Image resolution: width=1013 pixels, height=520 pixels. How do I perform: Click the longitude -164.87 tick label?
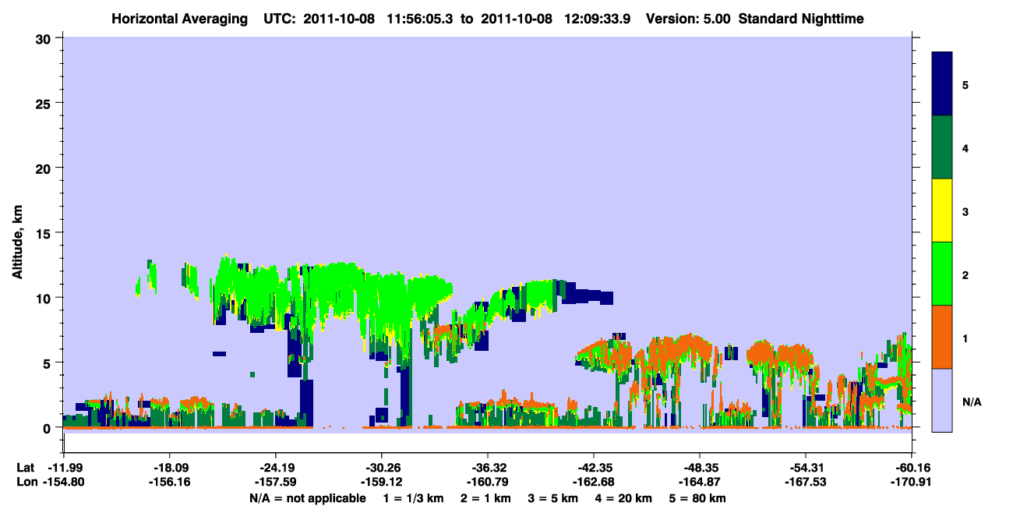point(699,483)
